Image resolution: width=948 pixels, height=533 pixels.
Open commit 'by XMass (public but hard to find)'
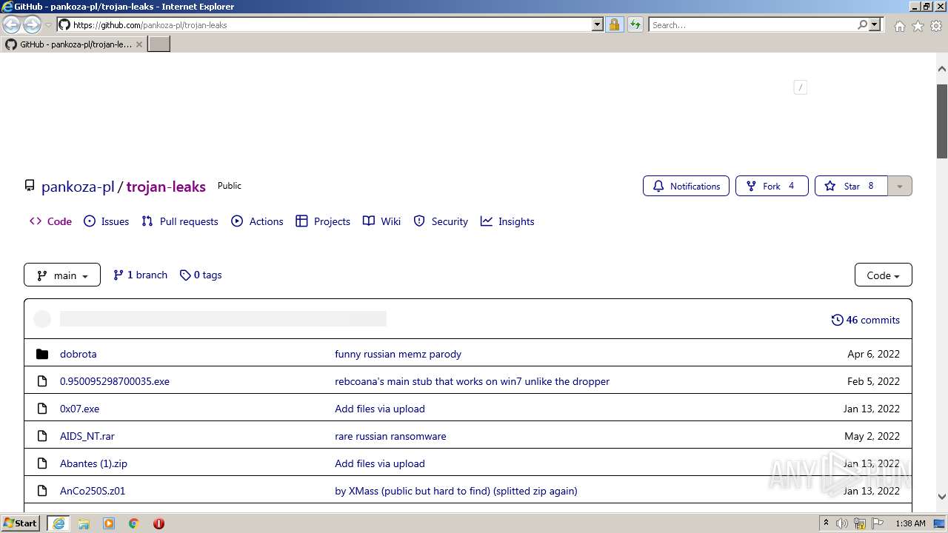455,491
